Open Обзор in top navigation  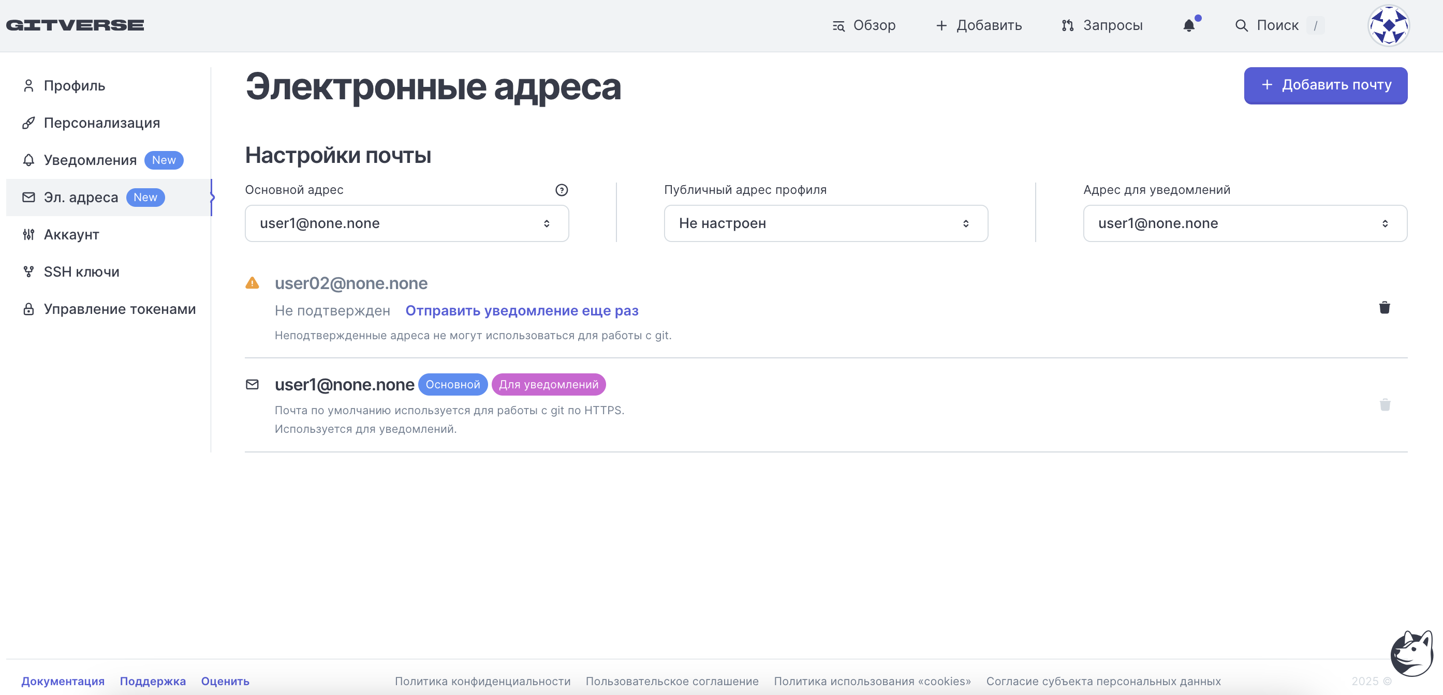(x=863, y=25)
